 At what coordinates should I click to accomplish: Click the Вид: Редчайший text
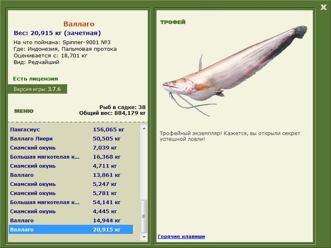36,62
